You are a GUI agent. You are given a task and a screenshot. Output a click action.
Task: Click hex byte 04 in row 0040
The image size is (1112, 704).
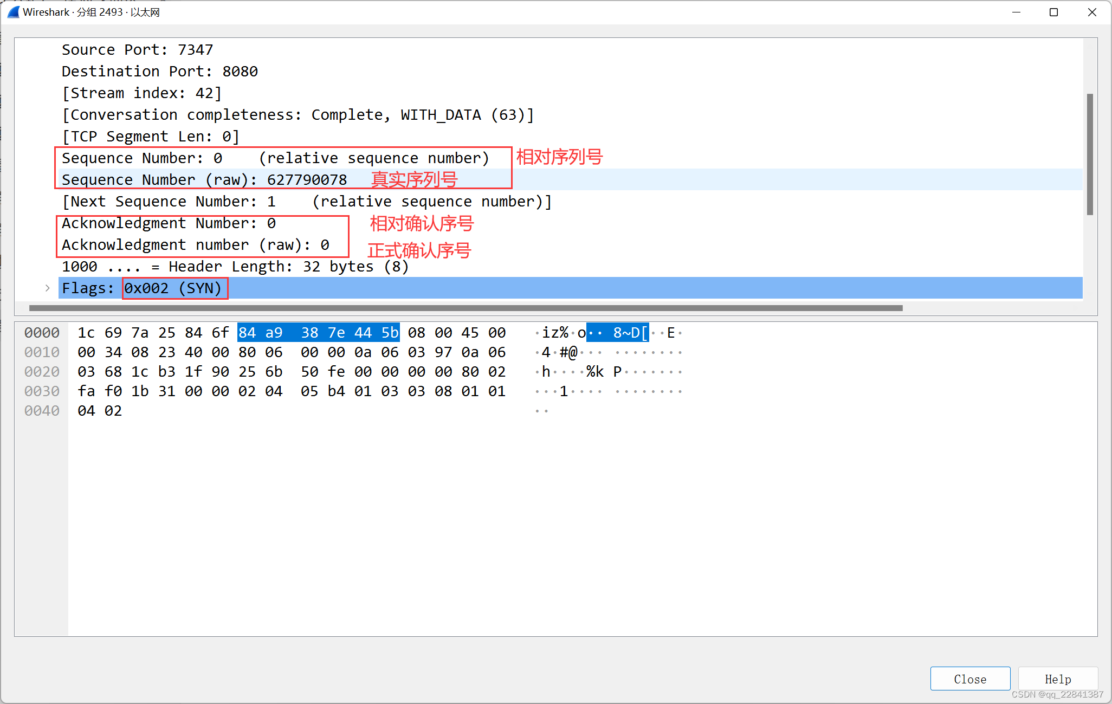[86, 411]
